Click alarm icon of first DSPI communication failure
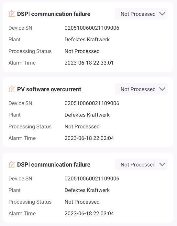Viewport: 177px width, 226px height. (12, 14)
